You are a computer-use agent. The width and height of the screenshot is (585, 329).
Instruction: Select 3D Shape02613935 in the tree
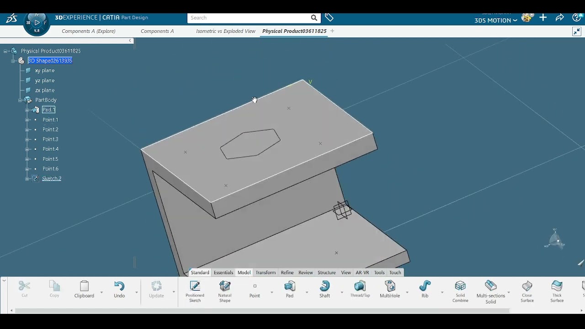(50, 61)
